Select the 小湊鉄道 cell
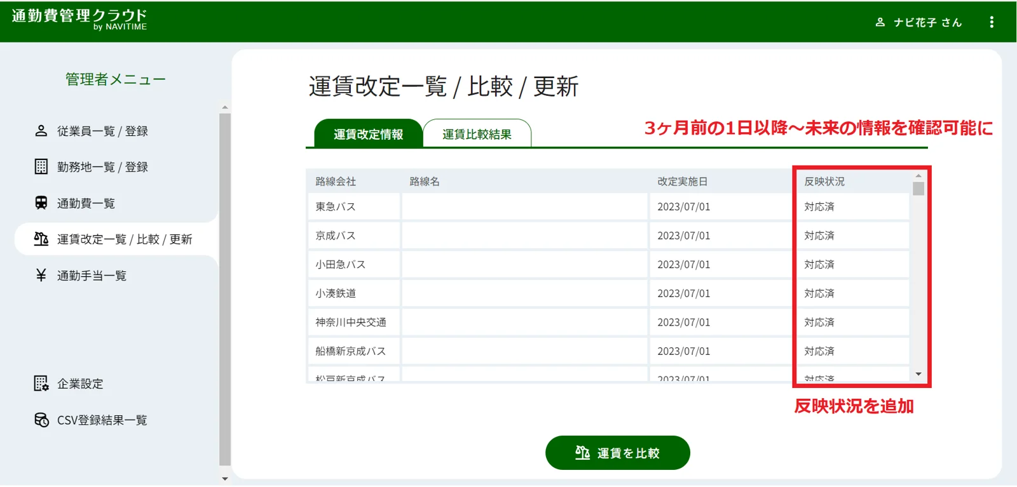Screen dimensions: 1017x487 pyautogui.click(x=354, y=293)
